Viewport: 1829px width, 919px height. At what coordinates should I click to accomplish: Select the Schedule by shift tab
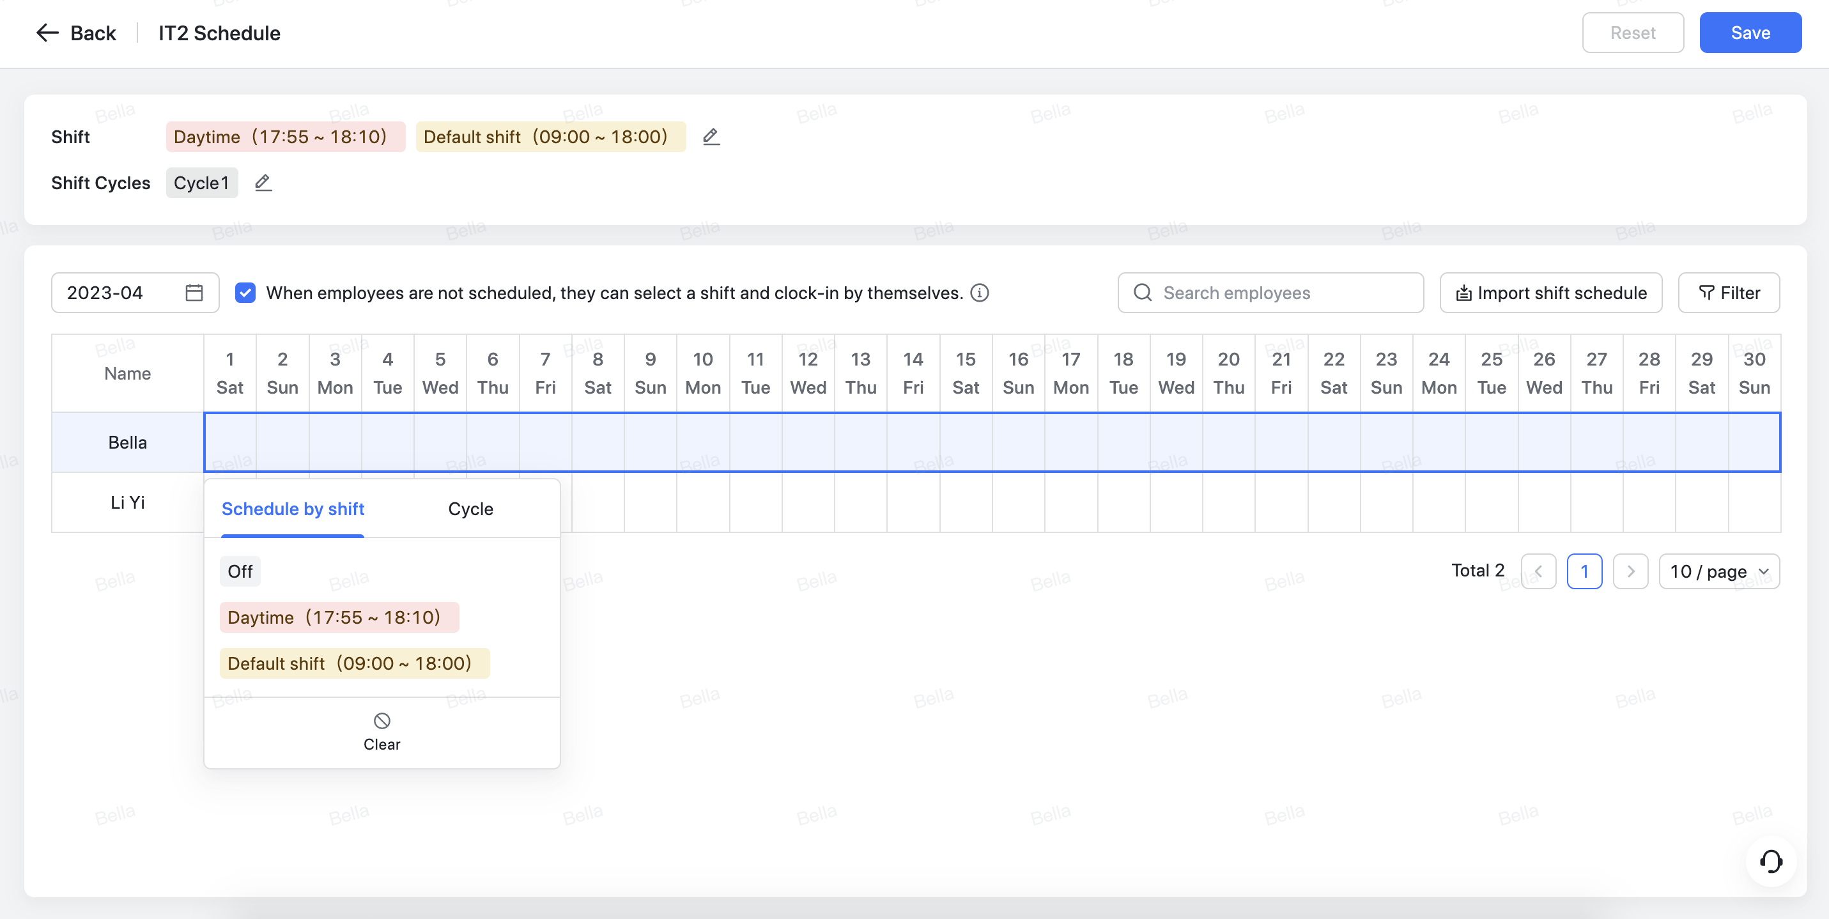[x=292, y=509]
